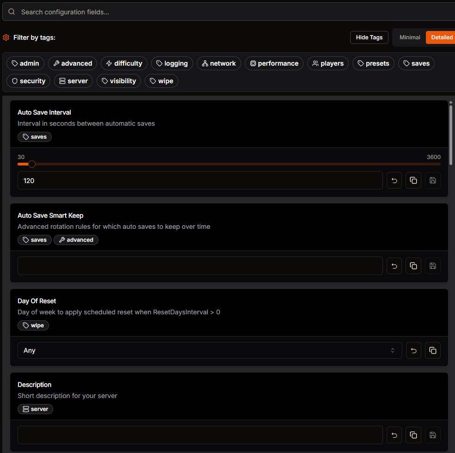Screen dimensions: 455x453
Task: Open the Day Of Reset dropdown showing Any
Action: (210, 350)
